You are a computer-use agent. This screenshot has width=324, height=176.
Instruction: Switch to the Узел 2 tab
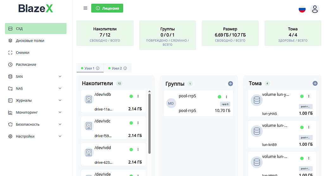click(x=117, y=68)
